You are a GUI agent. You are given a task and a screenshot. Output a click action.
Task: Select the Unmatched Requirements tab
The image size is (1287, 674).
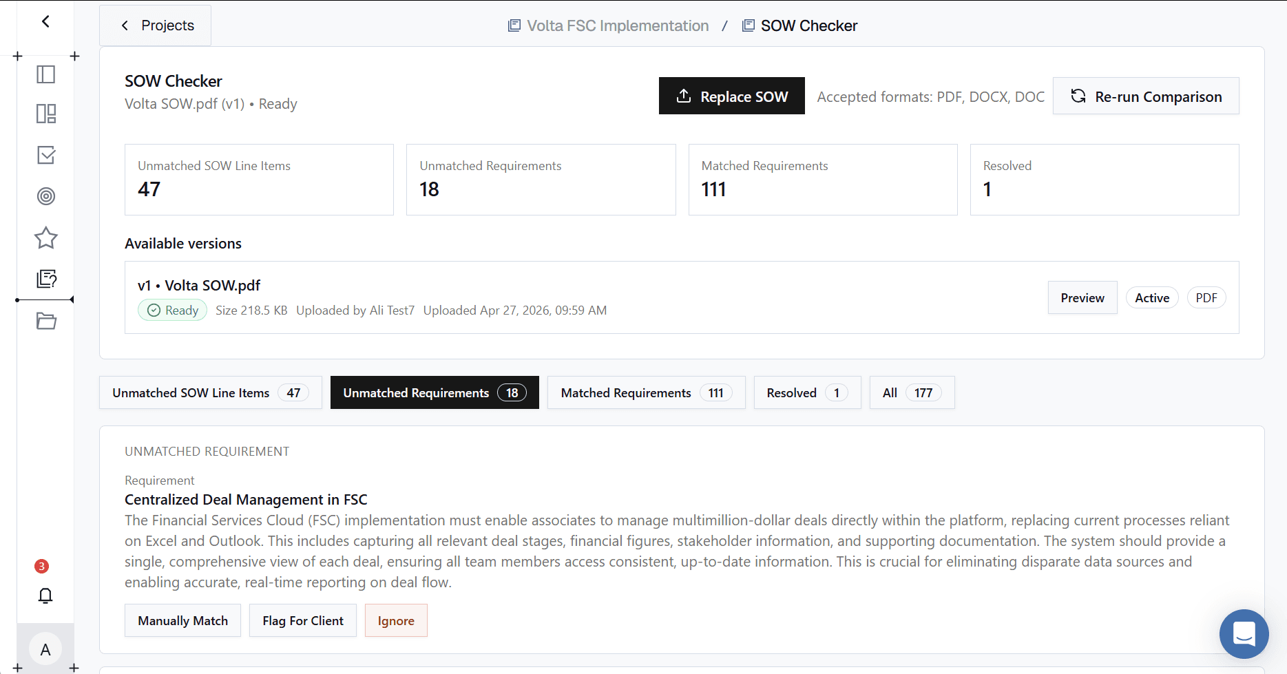435,392
